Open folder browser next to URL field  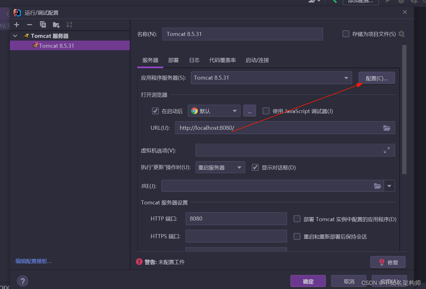pos(387,128)
